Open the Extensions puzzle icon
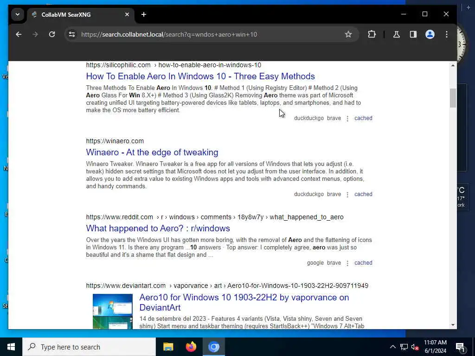 pos(372,34)
